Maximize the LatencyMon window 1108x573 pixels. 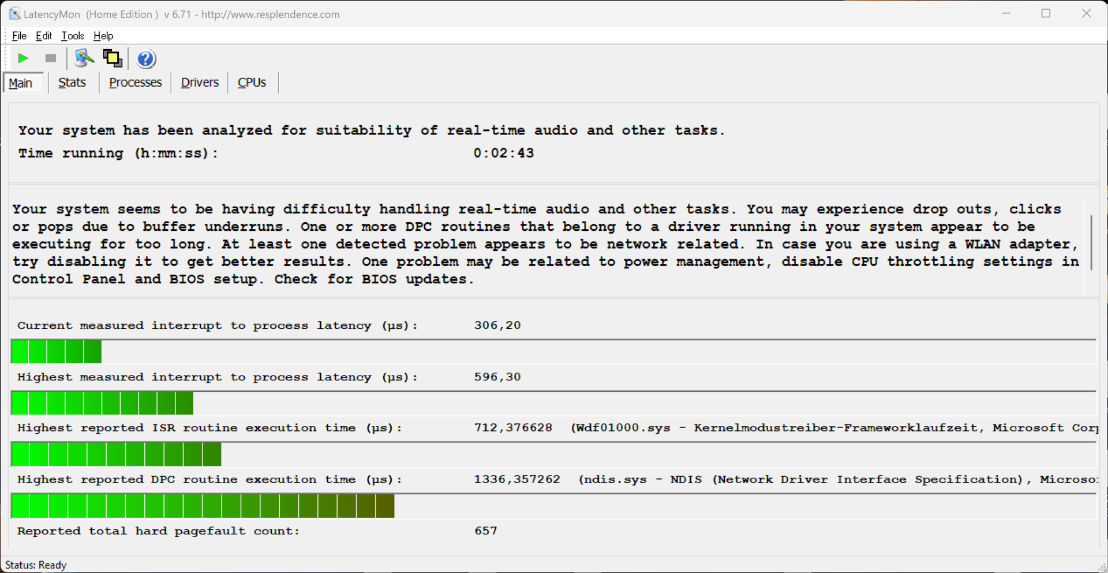tap(1046, 13)
